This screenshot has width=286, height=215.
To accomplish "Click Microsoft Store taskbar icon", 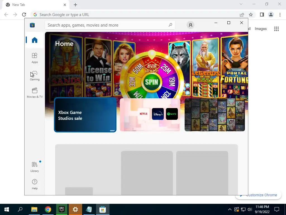I will point(103,209).
